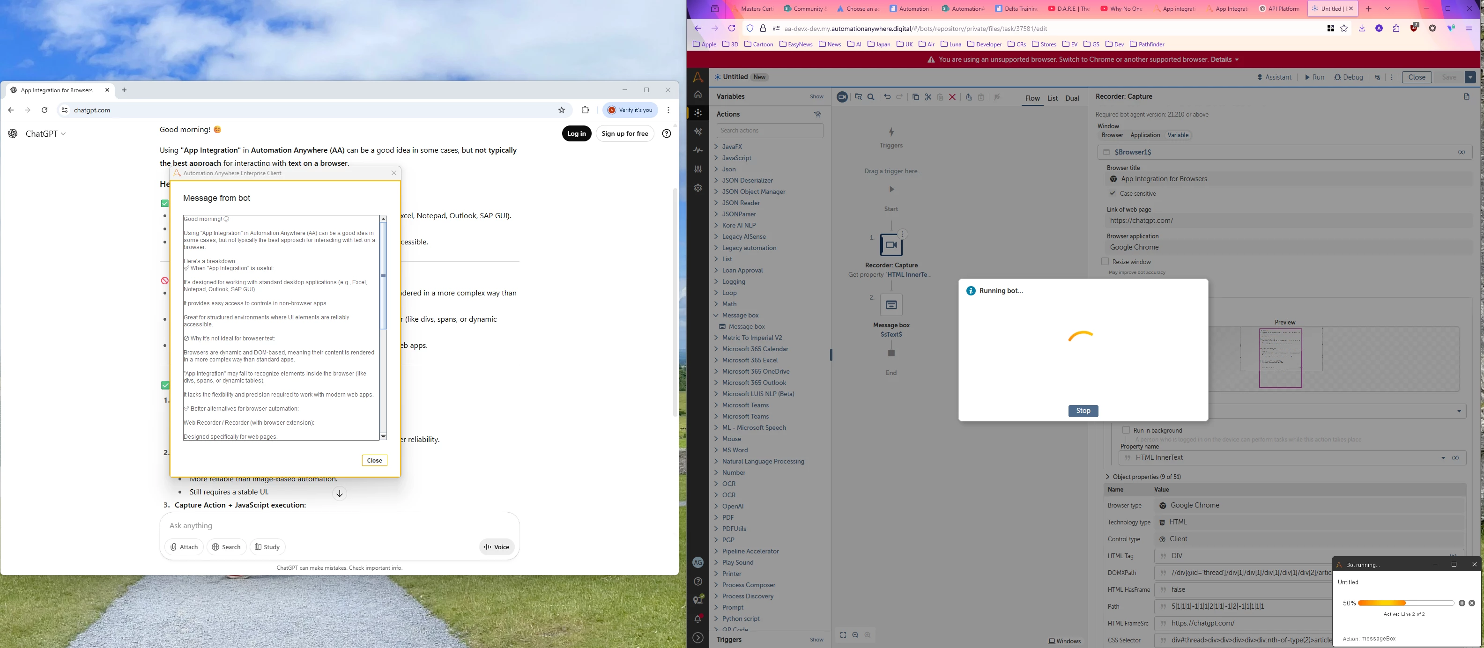Click the Voice button in ChatGPT
The height and width of the screenshot is (648, 1484).
[497, 547]
